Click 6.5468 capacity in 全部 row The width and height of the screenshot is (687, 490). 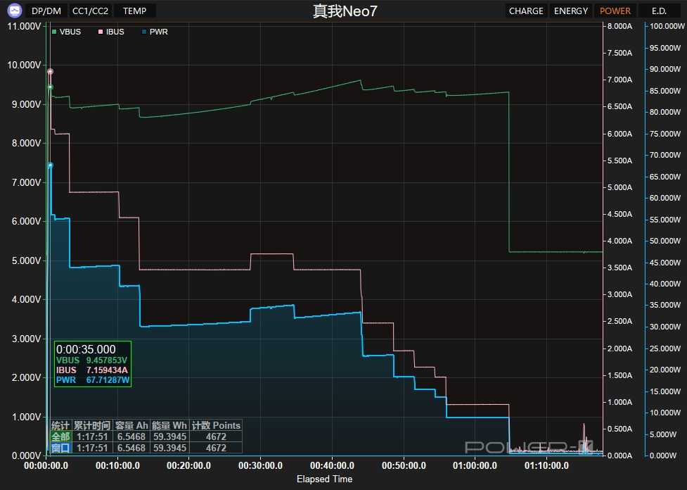click(x=131, y=436)
